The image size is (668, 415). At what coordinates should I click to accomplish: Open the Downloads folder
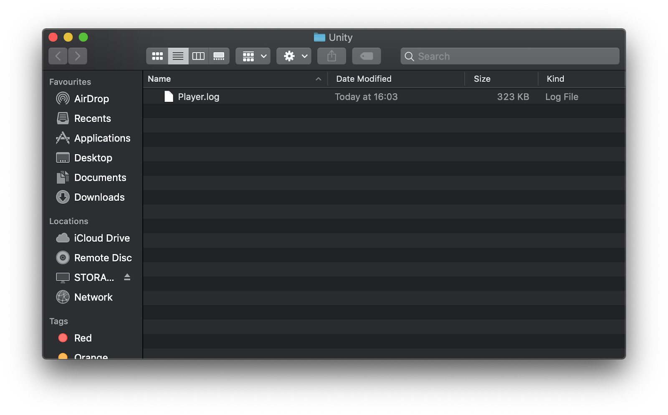tap(99, 197)
